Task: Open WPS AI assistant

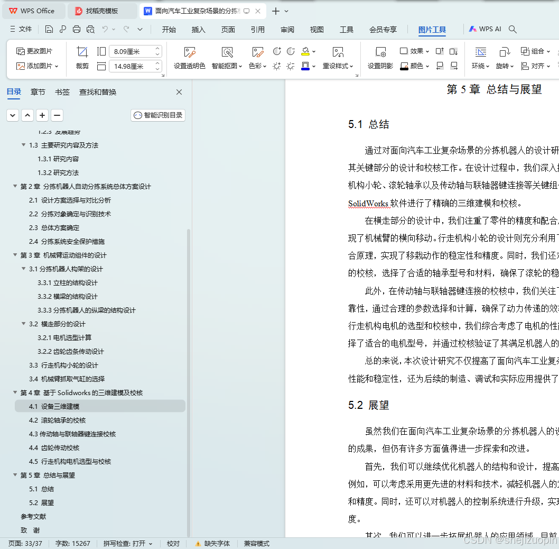Action: coord(485,29)
